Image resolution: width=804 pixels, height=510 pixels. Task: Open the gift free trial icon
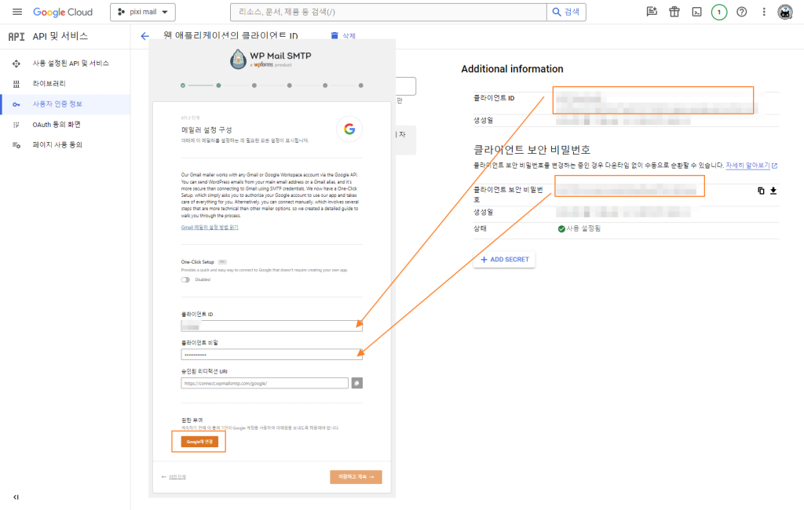click(x=674, y=12)
